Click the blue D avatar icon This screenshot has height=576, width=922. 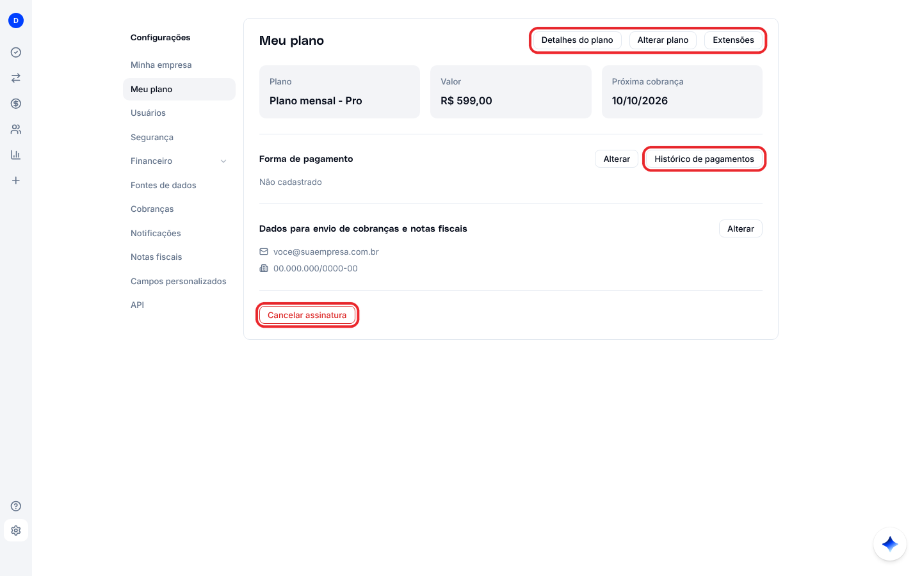pos(16,20)
